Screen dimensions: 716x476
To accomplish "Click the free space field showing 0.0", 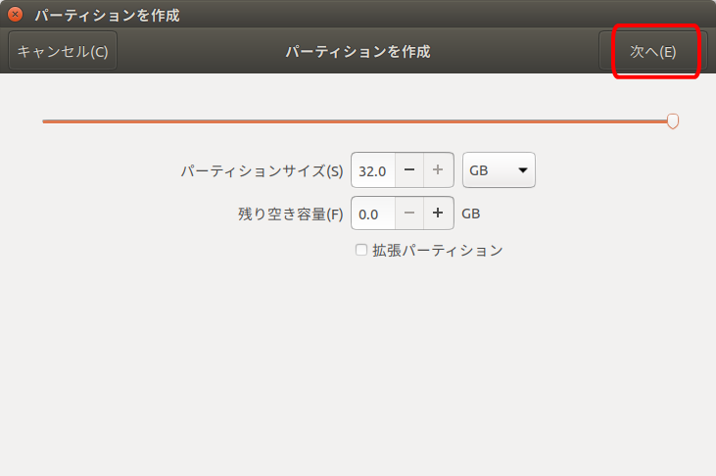I will (373, 214).
